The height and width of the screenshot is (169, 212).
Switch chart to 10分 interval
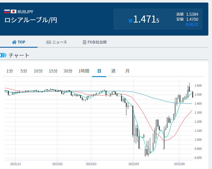tap(38, 71)
